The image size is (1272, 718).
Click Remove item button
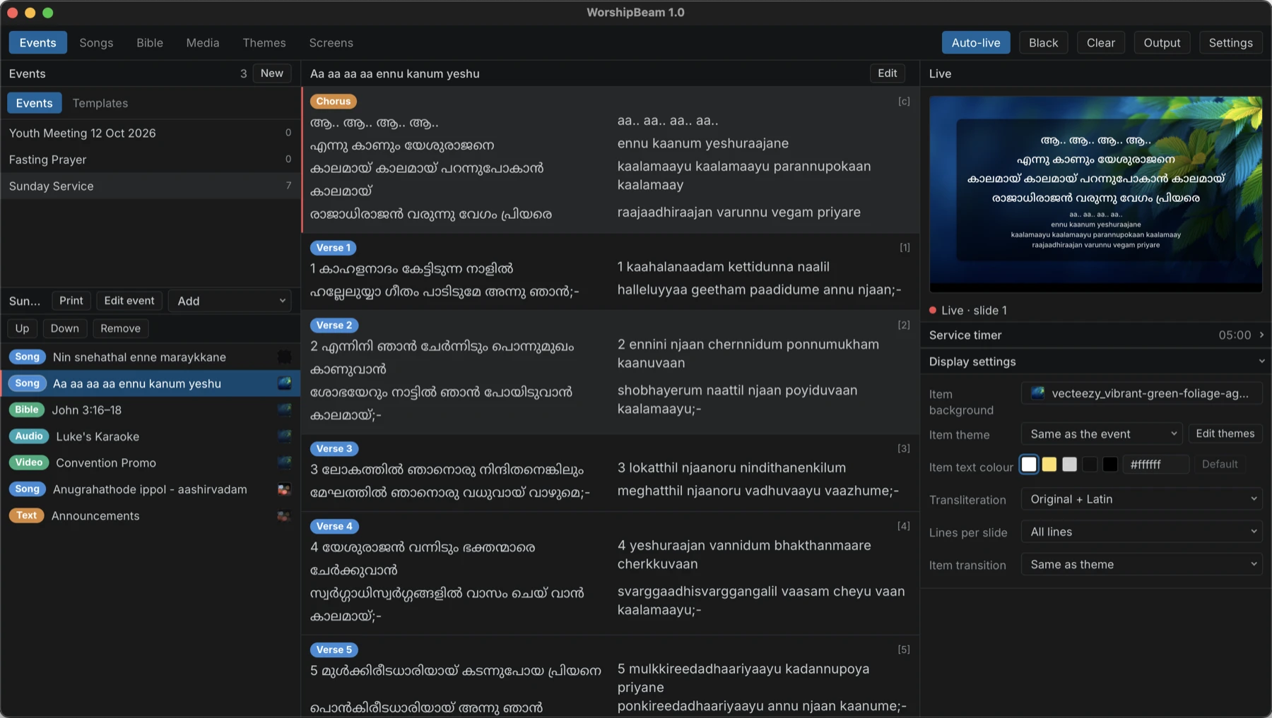[120, 328]
